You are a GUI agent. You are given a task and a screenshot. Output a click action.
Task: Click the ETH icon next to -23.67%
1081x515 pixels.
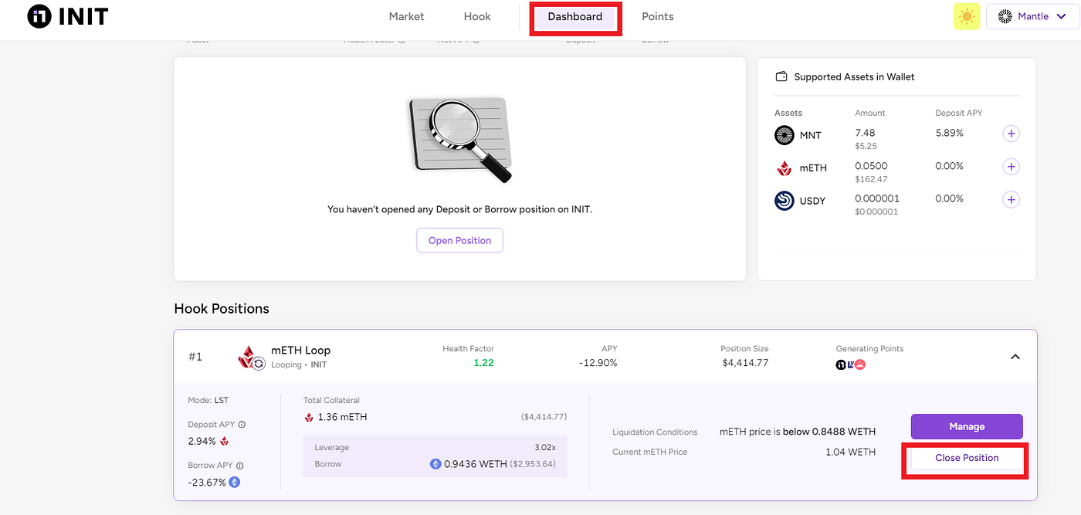click(234, 482)
